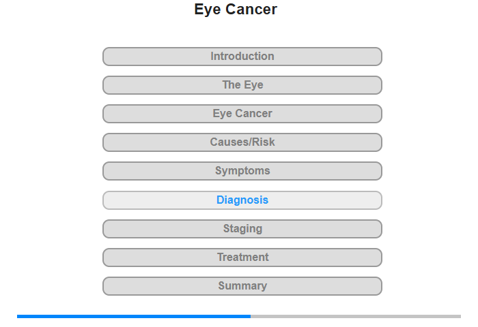Click the highlighted Diagnosis button
The image size is (478, 327).
click(x=242, y=200)
